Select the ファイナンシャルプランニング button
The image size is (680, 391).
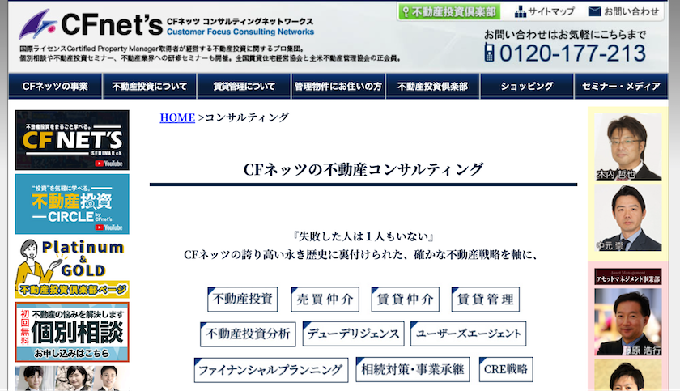[270, 370]
